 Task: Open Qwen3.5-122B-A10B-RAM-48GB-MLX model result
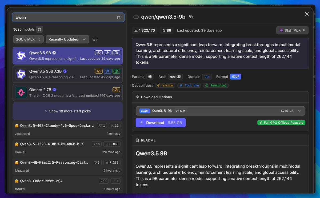[68, 148]
